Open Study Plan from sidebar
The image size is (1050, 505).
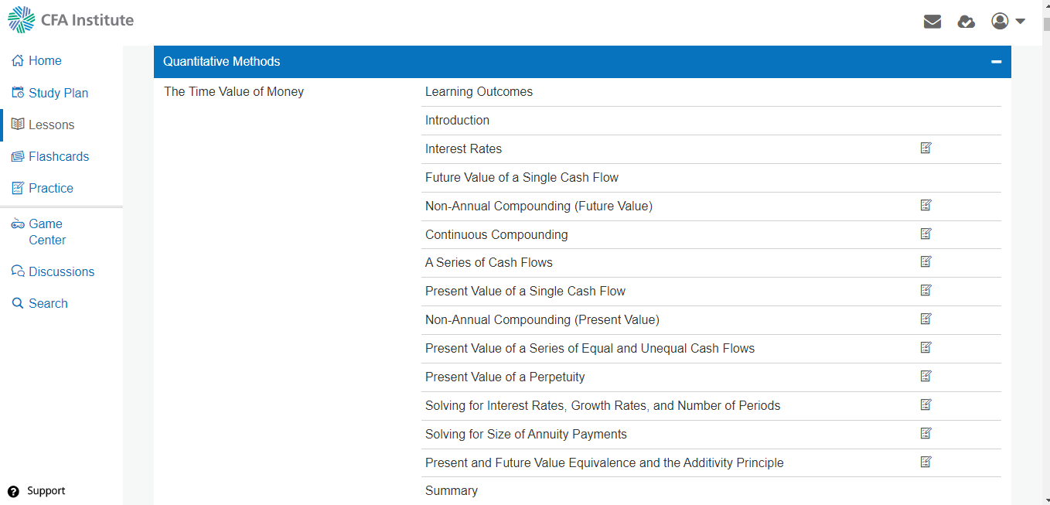coord(58,93)
